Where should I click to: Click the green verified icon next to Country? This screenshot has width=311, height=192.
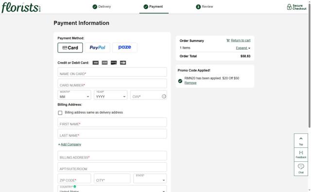click(75, 187)
